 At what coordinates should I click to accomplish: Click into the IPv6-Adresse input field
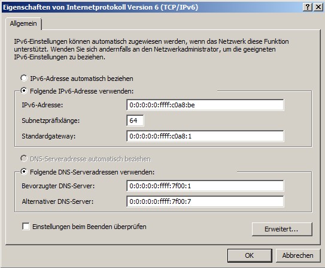coord(205,105)
